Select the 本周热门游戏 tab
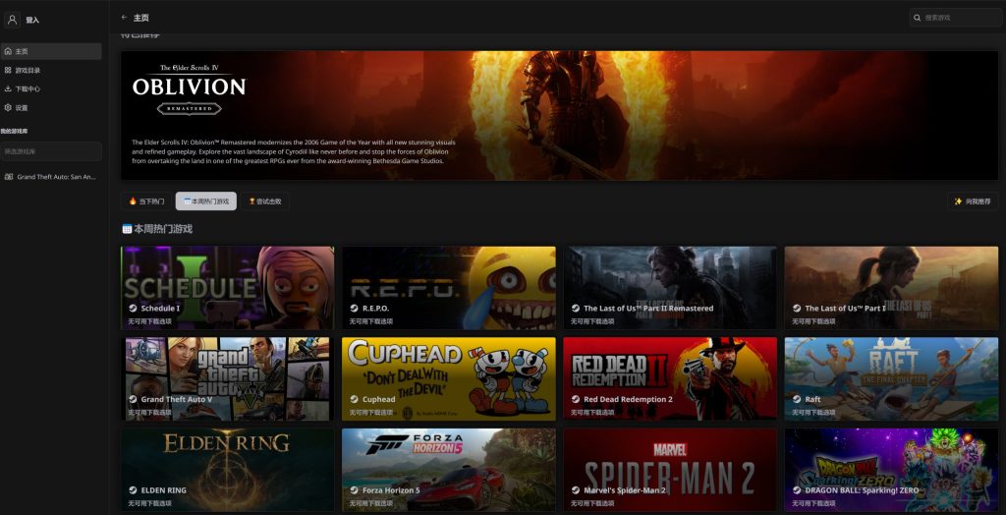Image resolution: width=1006 pixels, height=515 pixels. click(206, 201)
